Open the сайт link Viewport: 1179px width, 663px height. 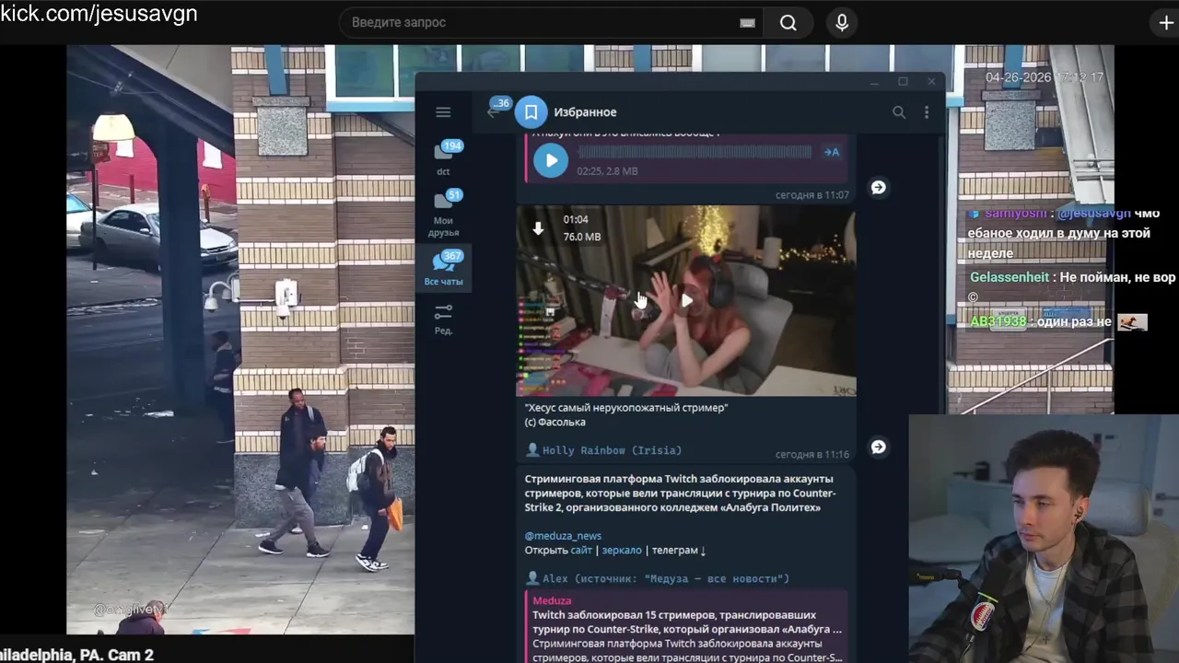point(581,550)
